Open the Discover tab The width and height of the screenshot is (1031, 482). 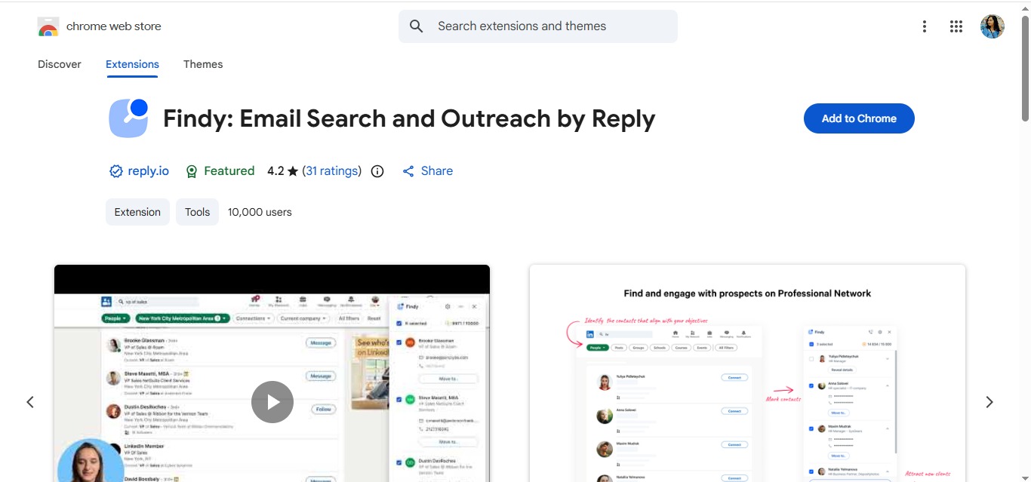click(x=59, y=64)
